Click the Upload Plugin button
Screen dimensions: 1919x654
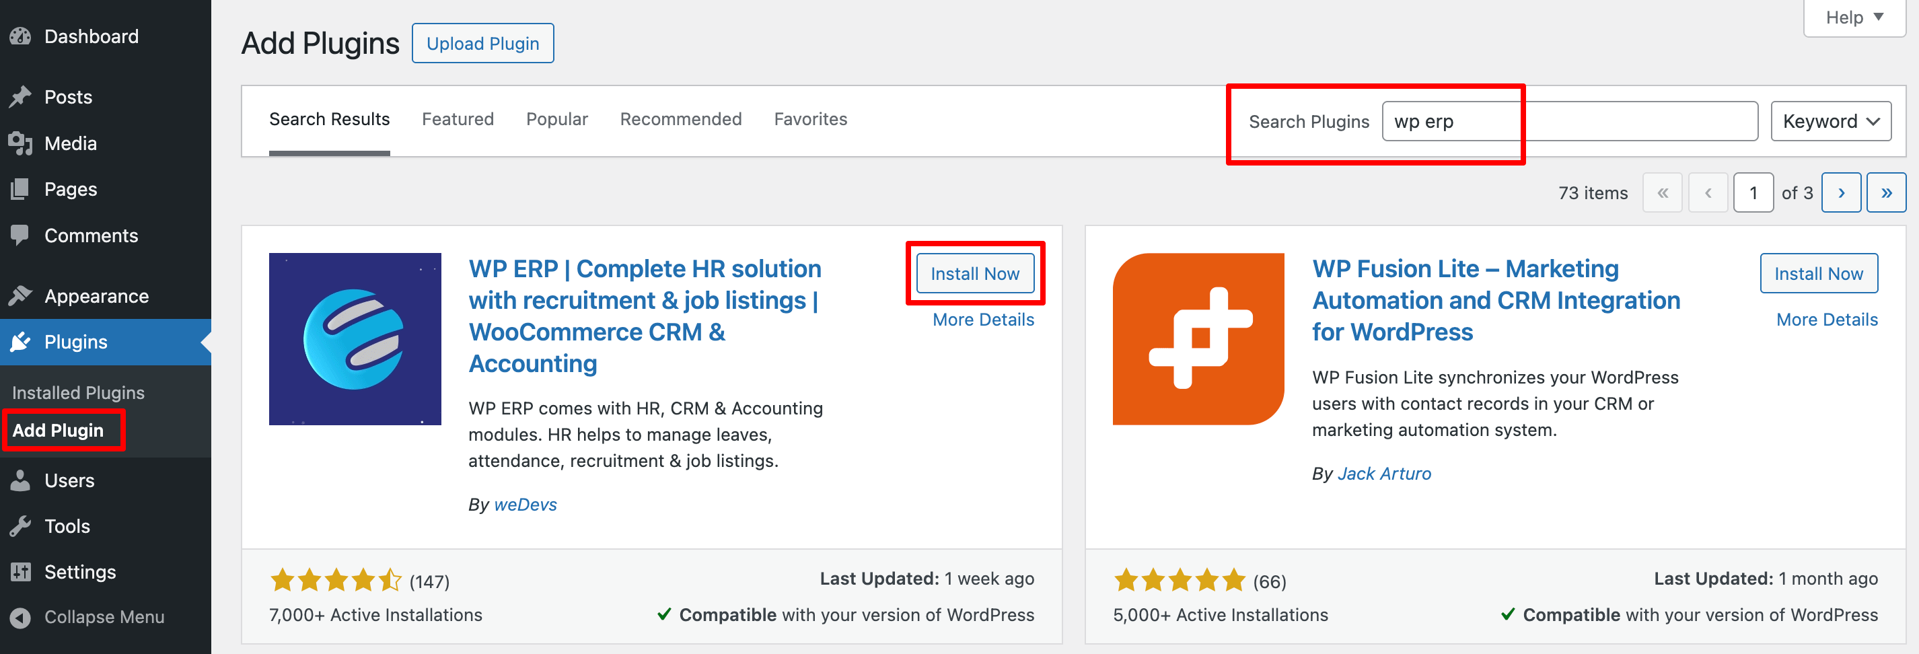pyautogui.click(x=482, y=43)
